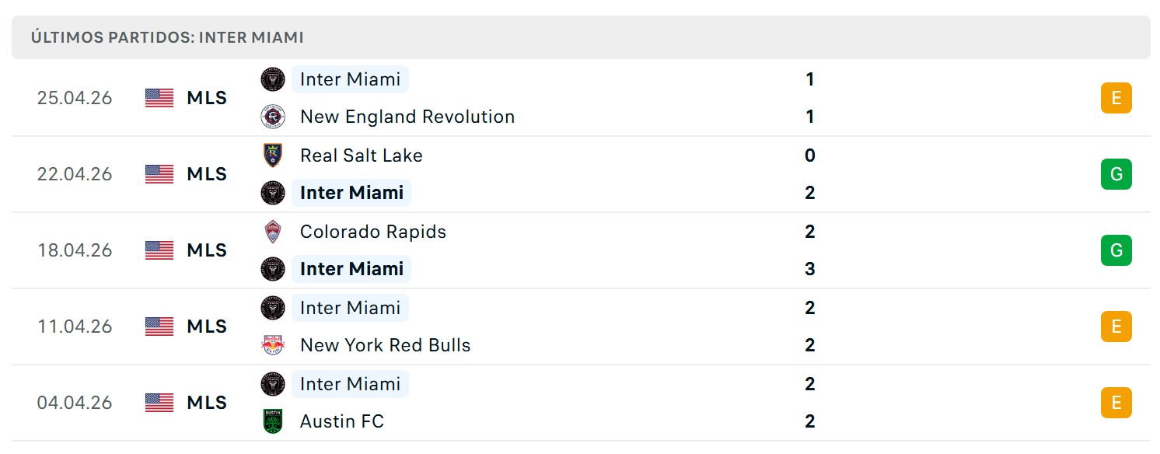Click the orange E badge for Red Bulls match
The height and width of the screenshot is (454, 1160).
[x=1116, y=327]
